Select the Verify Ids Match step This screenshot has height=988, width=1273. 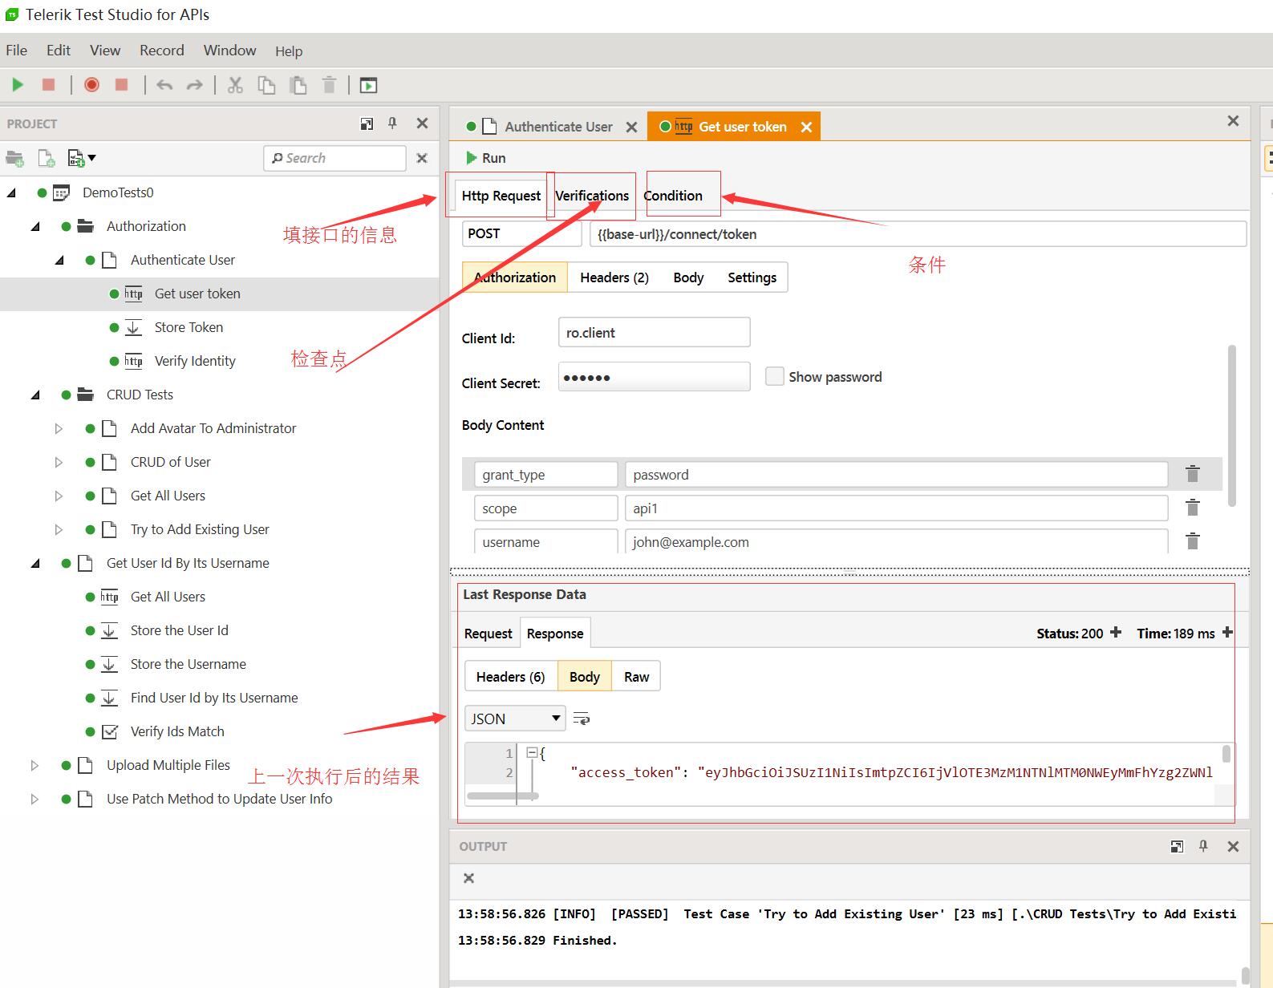[177, 731]
